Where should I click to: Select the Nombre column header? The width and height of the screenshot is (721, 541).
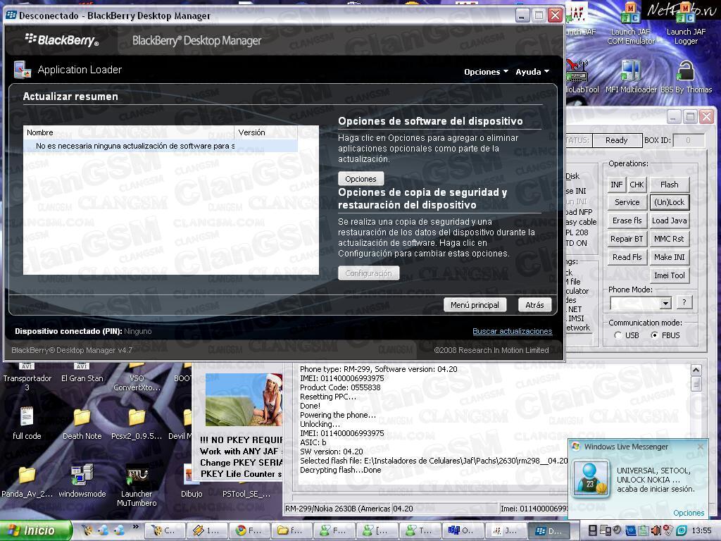129,132
